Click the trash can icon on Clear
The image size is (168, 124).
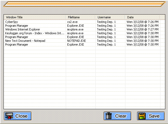[109, 116]
